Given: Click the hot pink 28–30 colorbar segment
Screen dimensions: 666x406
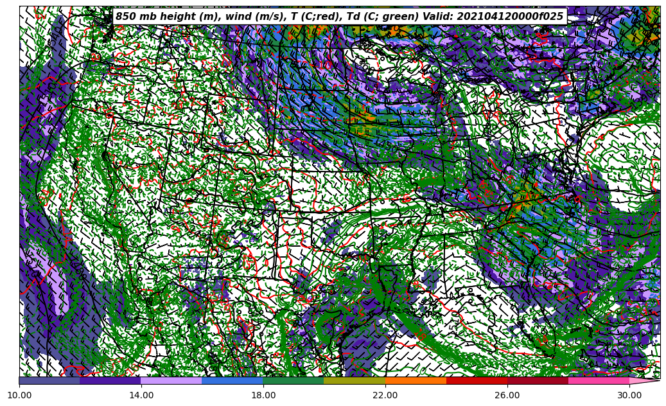Looking at the screenshot, I should (x=599, y=380).
